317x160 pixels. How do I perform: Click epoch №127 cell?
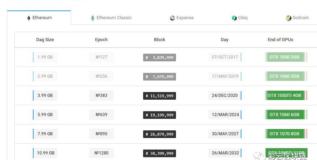tap(101, 57)
